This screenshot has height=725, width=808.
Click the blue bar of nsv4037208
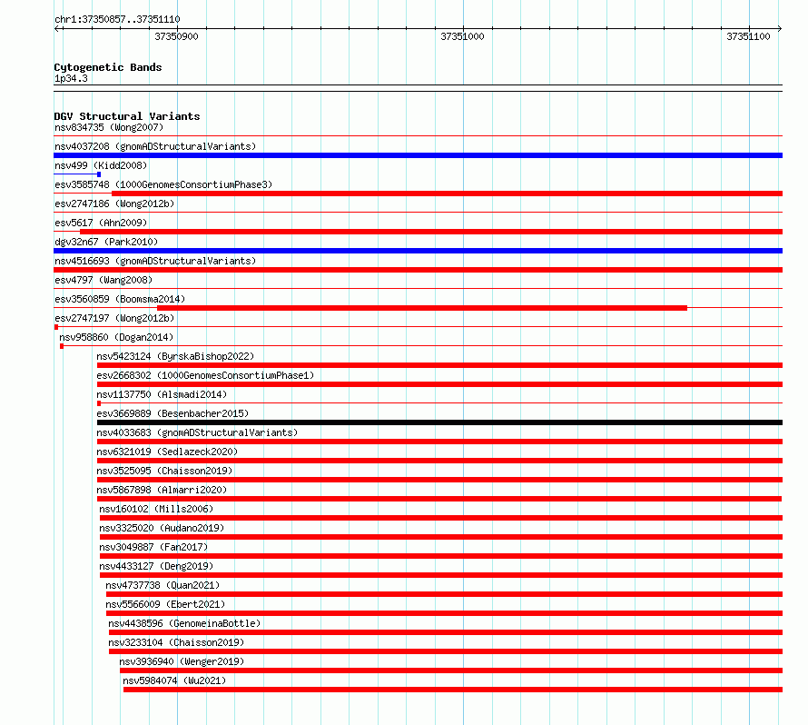[418, 155]
